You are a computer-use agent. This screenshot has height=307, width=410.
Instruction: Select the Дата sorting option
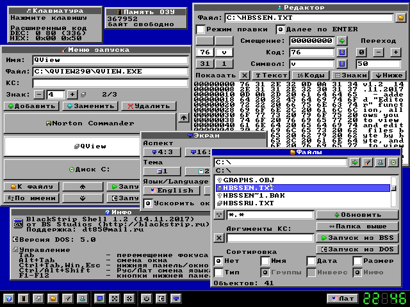[311, 260]
